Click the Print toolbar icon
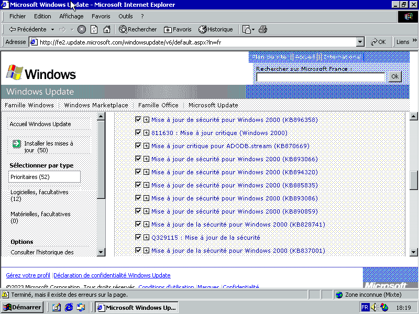Screen dimensions: 419x314 tap(263, 29)
